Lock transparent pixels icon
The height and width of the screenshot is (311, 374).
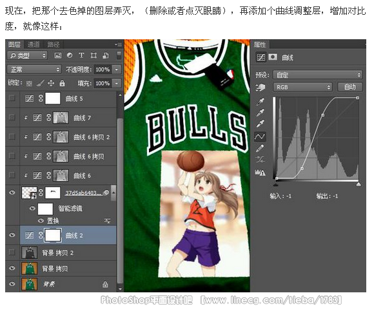tap(29, 83)
